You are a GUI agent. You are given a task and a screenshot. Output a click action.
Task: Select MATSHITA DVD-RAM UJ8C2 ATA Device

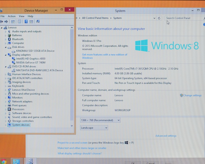39,70
